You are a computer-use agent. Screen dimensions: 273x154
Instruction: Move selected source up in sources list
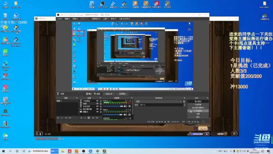pos(93,118)
